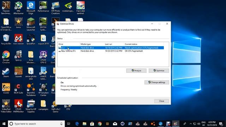Select the CS:GO desktop icon
Image resolution: width=226 pixels, height=127 pixels.
6,89
